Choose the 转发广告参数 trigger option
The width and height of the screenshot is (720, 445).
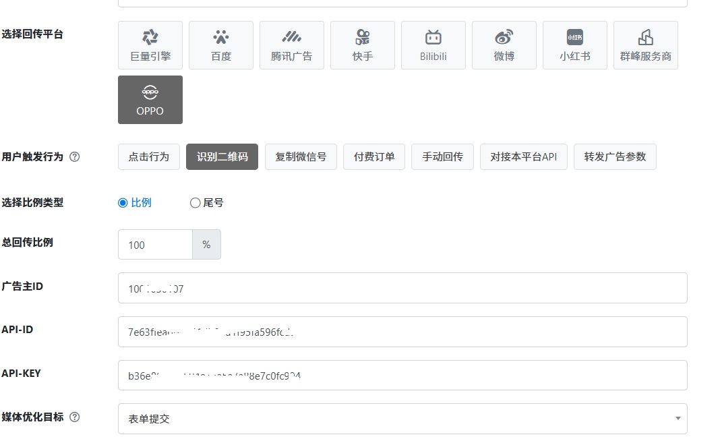pos(615,157)
